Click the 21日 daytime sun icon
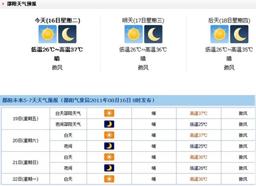The image size is (256, 186). tap(109, 157)
